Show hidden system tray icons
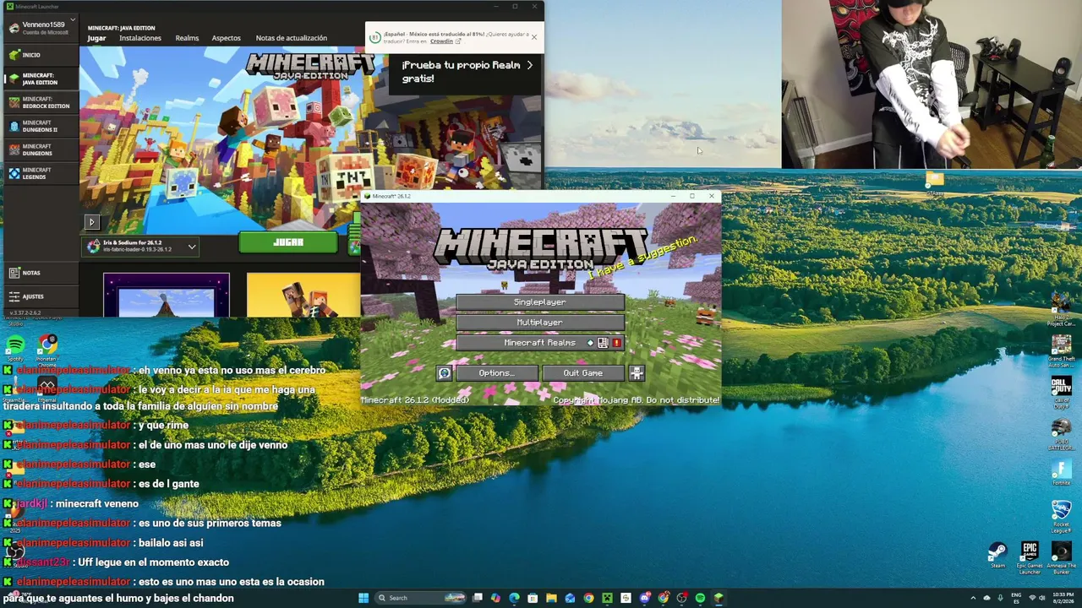This screenshot has width=1082, height=608. point(973,598)
